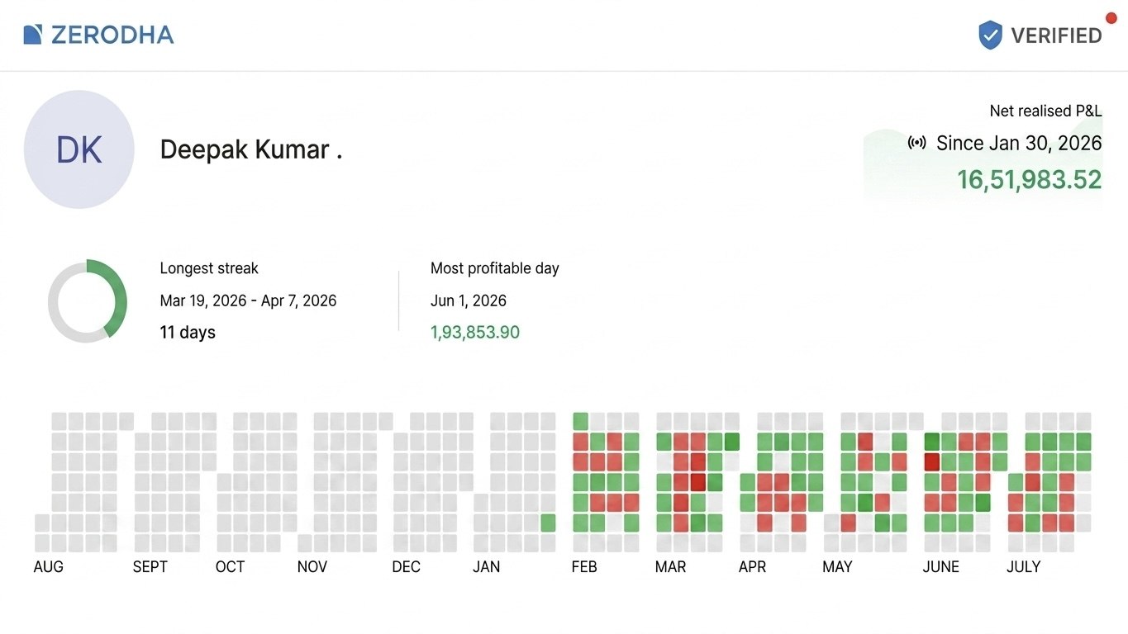Click the 11 days streak value
Viewport: 1128px width, 634px height.
click(188, 333)
